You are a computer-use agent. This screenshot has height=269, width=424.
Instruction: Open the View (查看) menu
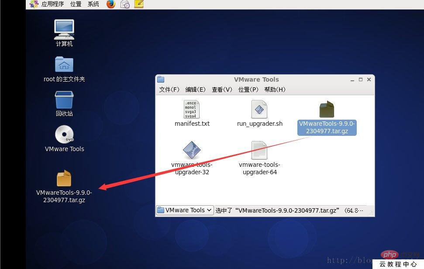click(x=222, y=90)
